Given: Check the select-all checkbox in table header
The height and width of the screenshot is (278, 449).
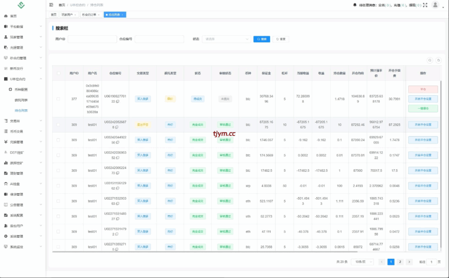Looking at the screenshot, I should [x=58, y=73].
